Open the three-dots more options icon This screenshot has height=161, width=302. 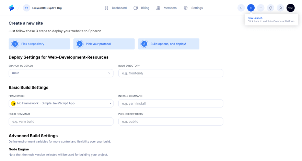[261, 8]
